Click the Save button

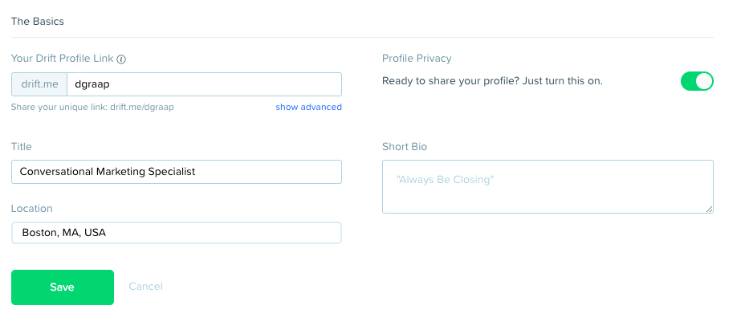[63, 287]
